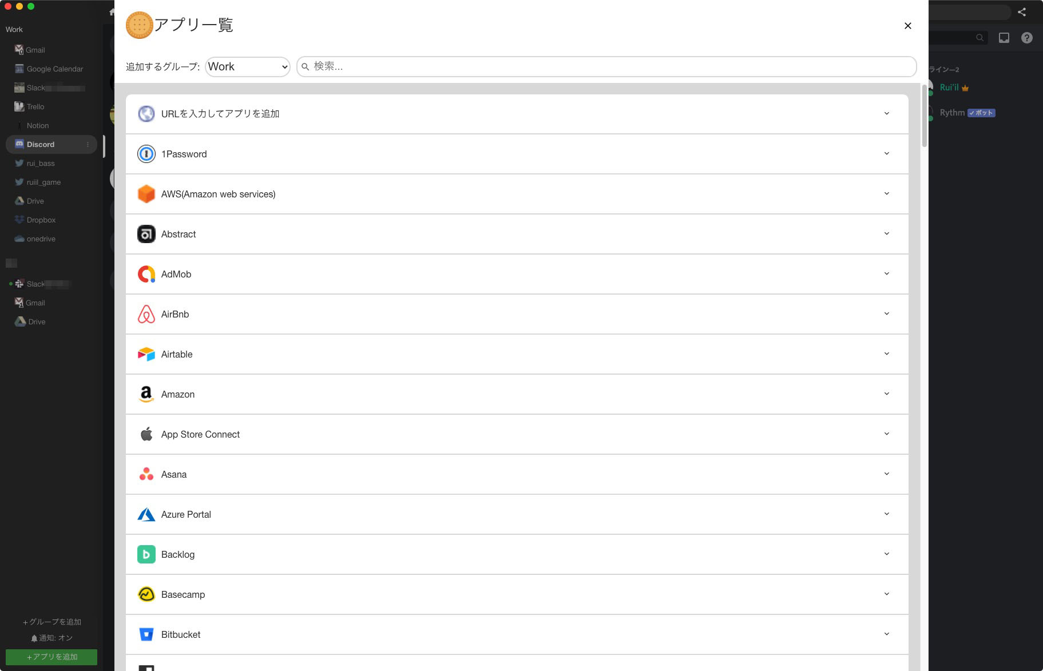Click the inbox icon in Discord window
Image resolution: width=1043 pixels, height=671 pixels.
1004,38
